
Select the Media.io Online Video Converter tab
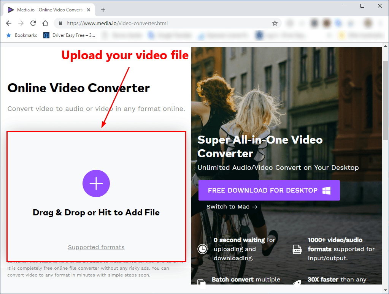(x=49, y=10)
